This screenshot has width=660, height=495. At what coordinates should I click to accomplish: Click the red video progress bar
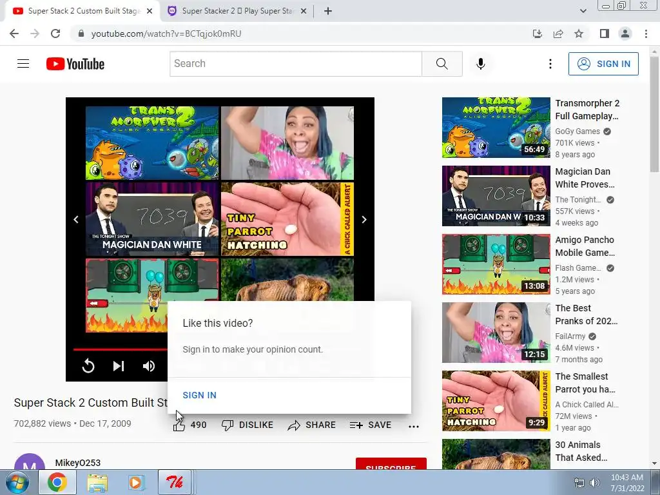[x=120, y=349]
